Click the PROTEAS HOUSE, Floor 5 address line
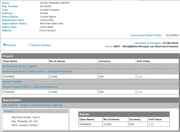This screenshot has height=132, width=180. coord(26,117)
